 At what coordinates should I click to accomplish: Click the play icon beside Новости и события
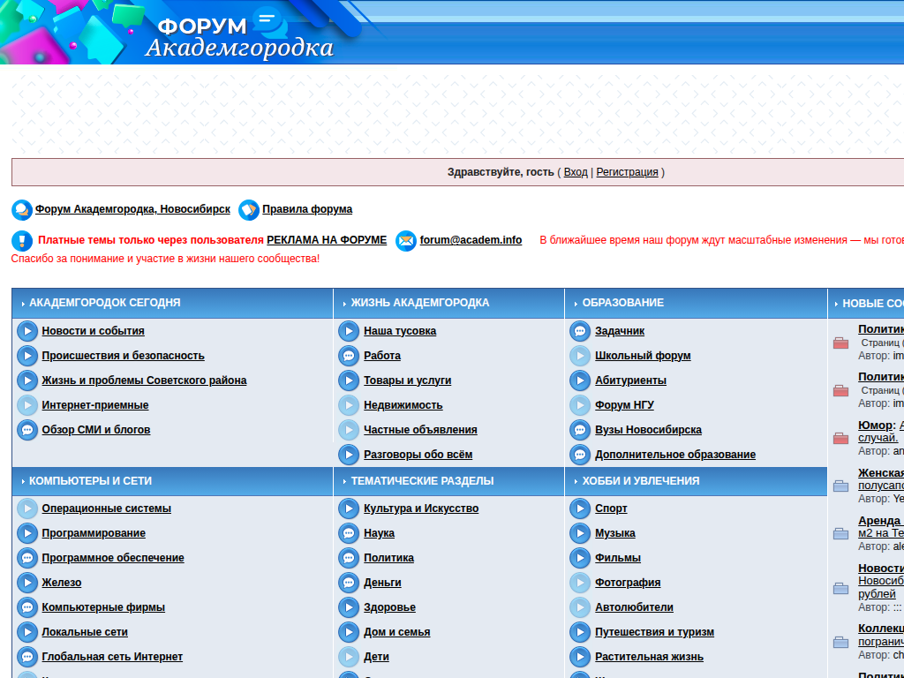tap(27, 331)
